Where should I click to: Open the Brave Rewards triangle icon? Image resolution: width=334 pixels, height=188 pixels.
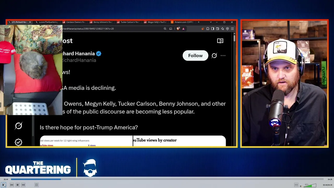tap(183, 29)
